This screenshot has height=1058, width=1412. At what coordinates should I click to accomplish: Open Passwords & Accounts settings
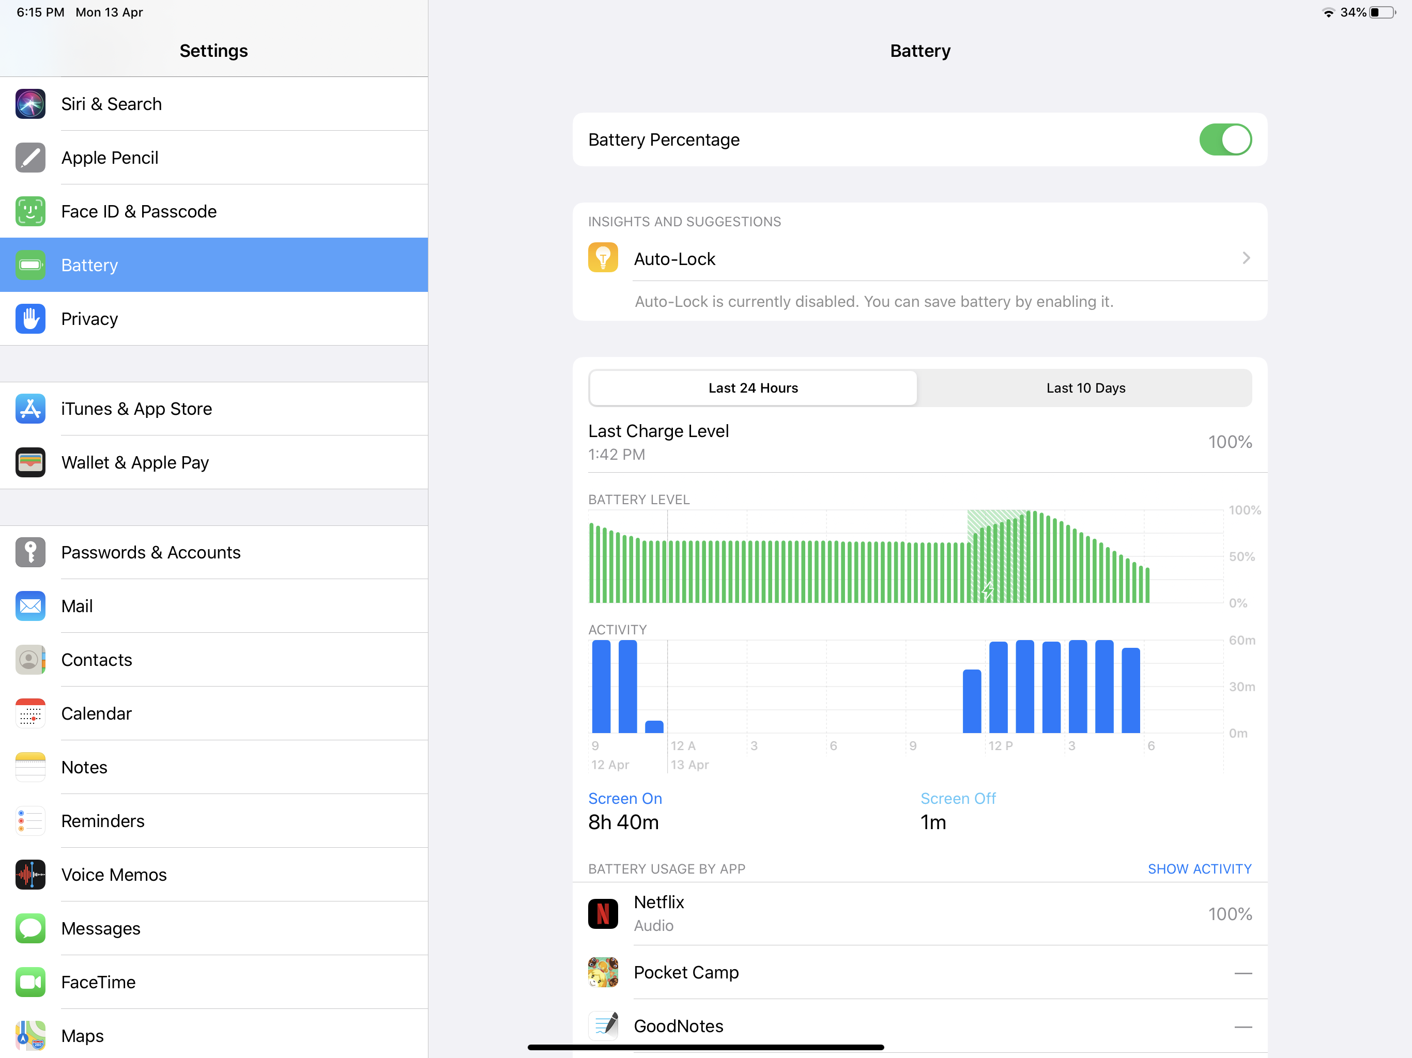[x=150, y=552]
